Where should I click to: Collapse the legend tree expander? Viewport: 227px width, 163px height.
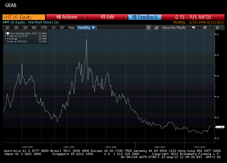tap(6, 33)
